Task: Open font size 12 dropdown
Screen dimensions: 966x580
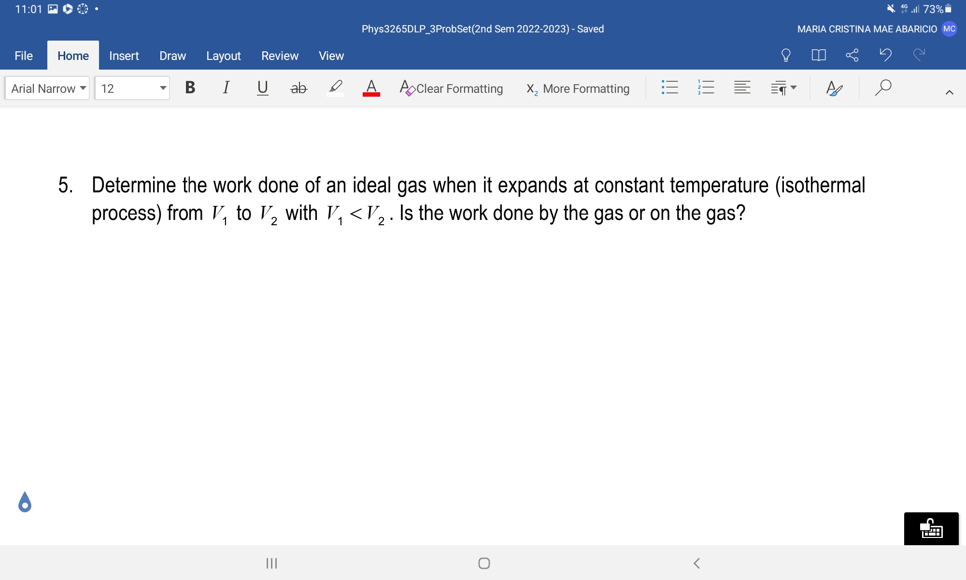Action: pos(132,88)
